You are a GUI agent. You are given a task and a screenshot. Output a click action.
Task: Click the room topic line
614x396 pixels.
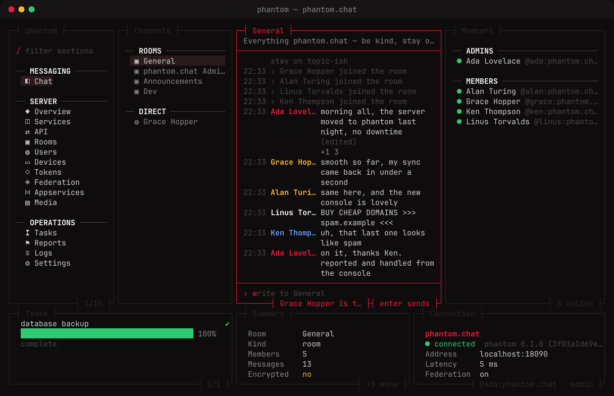[x=339, y=41]
